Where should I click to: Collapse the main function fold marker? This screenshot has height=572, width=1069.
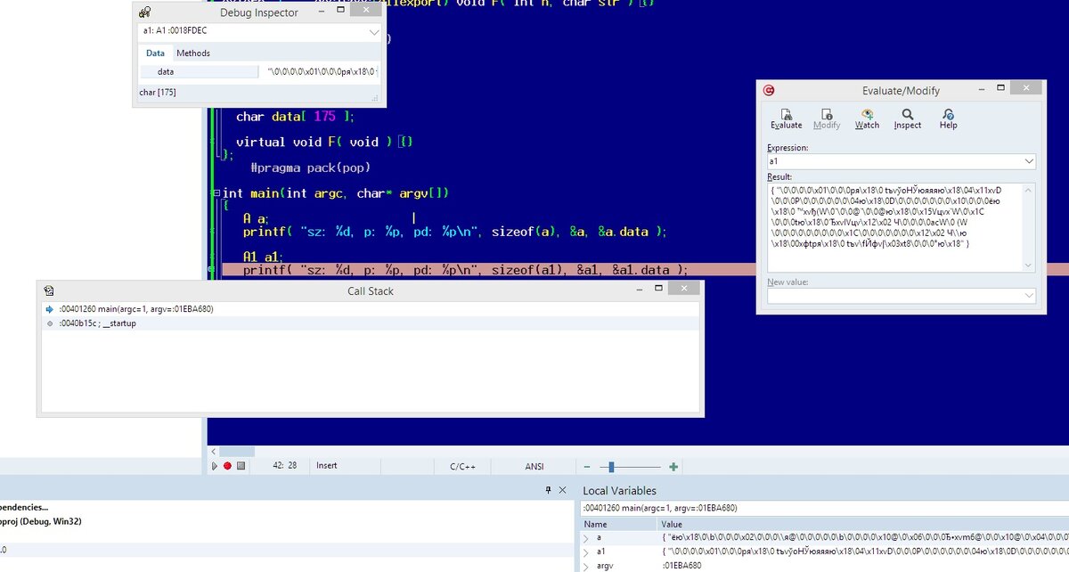tap(215, 193)
